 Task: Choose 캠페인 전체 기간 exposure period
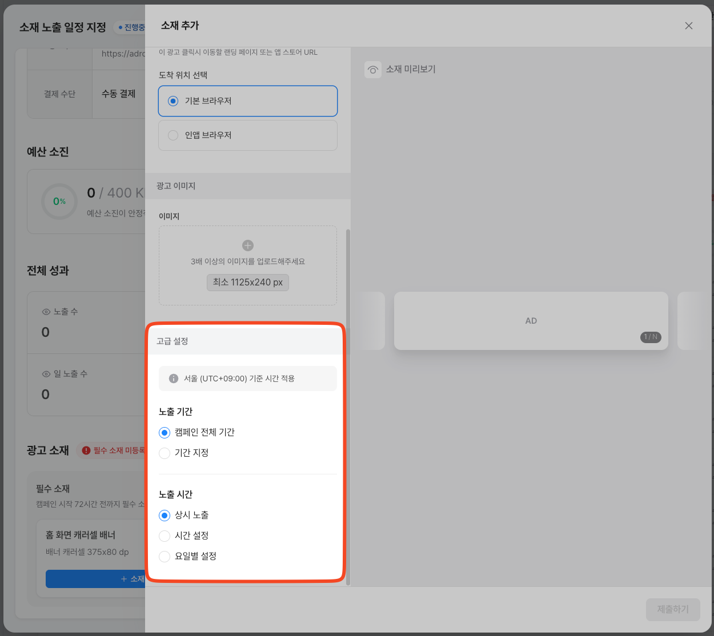165,433
